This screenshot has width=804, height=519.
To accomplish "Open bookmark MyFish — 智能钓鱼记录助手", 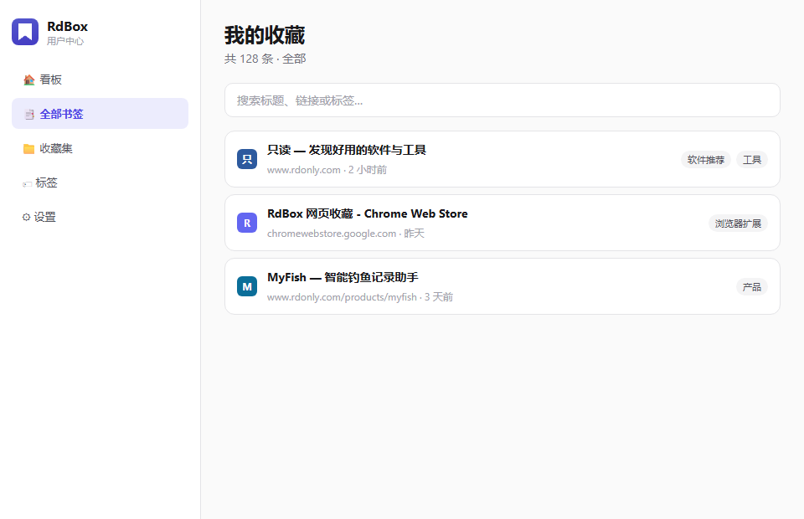I will 502,286.
